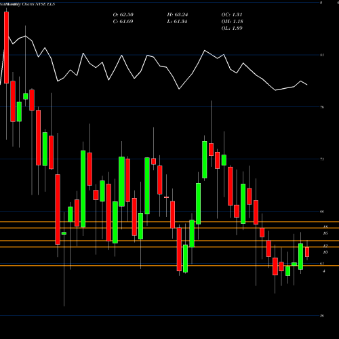Click the 'Charts NYSE ELS' title text
339x339 pixels.
39,4
